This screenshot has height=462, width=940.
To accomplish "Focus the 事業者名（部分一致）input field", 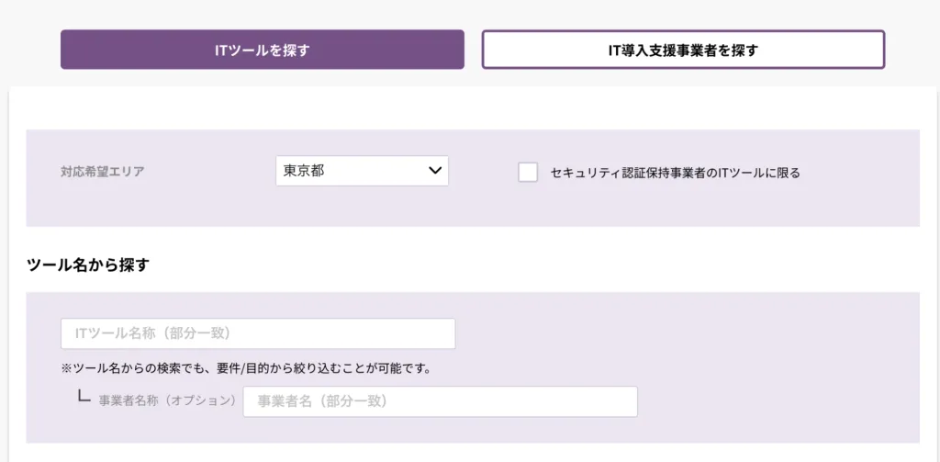I will [440, 401].
